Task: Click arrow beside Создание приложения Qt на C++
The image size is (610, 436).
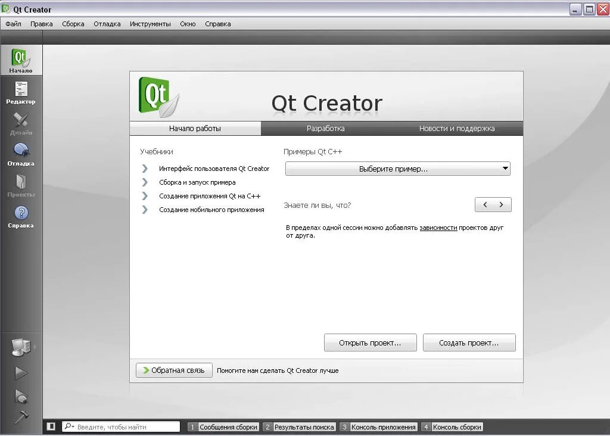Action: 145,195
